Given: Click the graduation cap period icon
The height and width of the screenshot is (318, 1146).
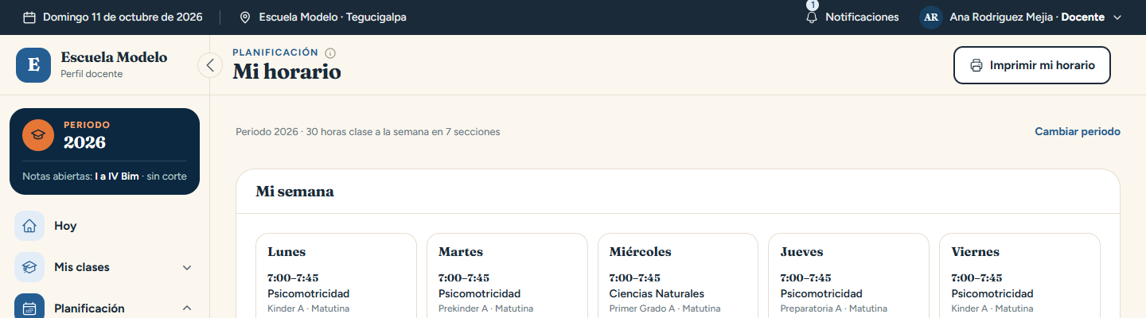Looking at the screenshot, I should coord(38,135).
